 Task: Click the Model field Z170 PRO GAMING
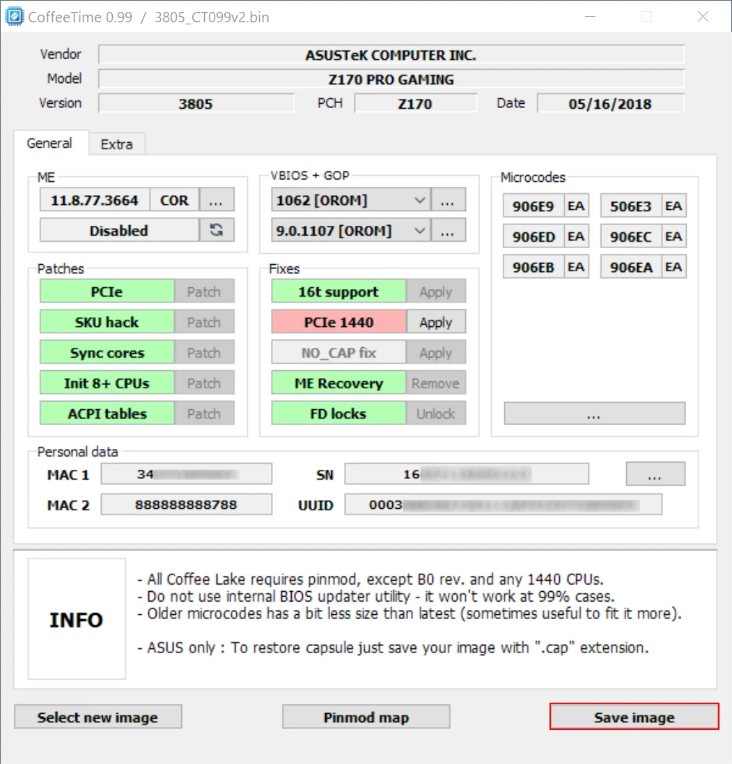(x=391, y=79)
